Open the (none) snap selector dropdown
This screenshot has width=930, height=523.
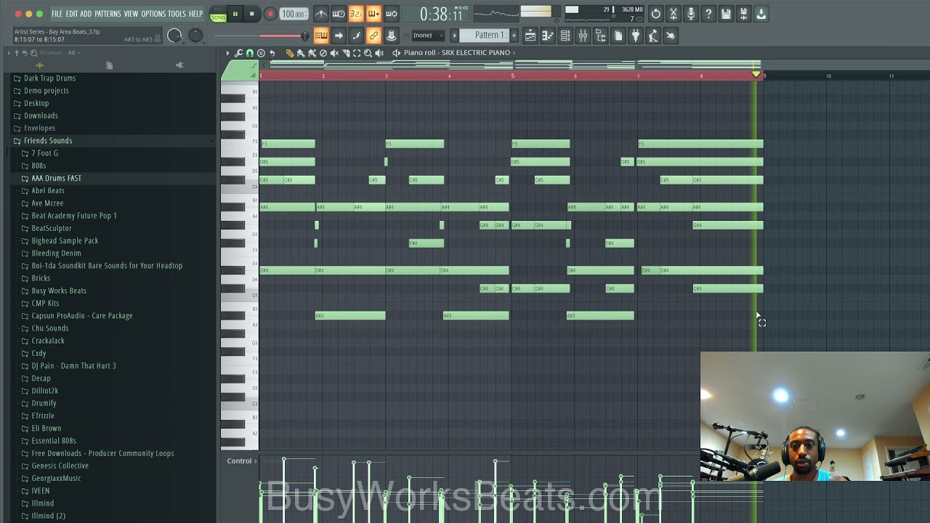[x=427, y=36]
